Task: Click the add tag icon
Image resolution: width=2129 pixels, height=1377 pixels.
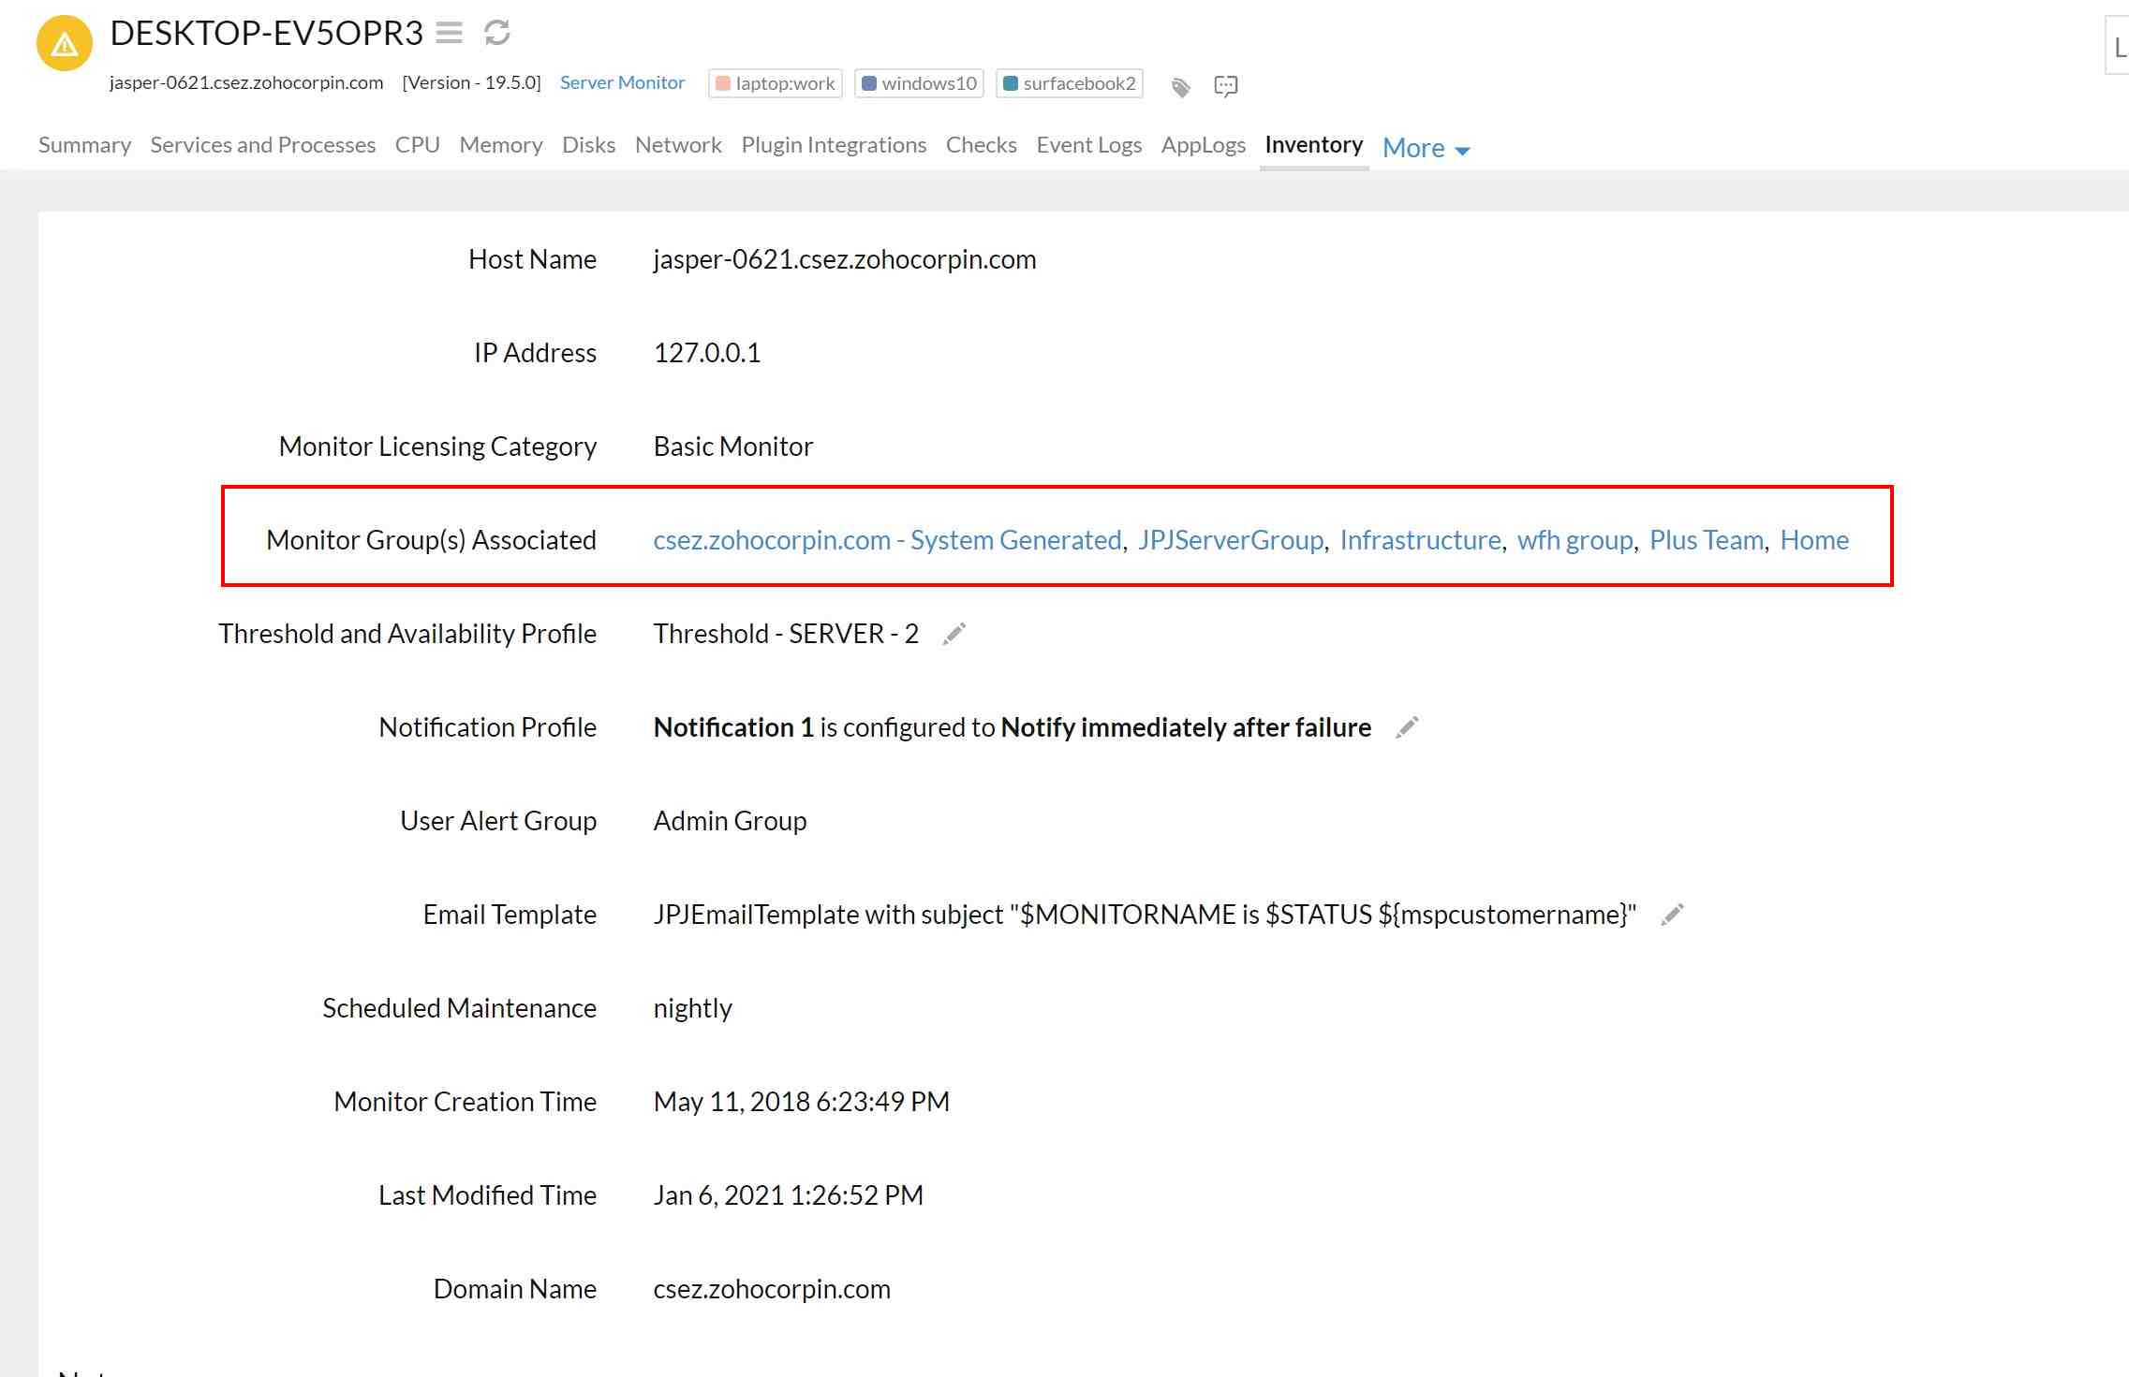Action: tap(1180, 87)
